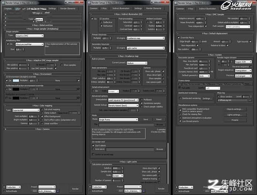257x195 pixels.
Task: Open Sample lookup Density-based dropdown
Action: click(x=123, y=105)
